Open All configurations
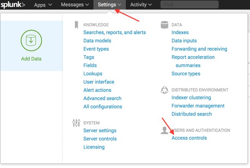The width and height of the screenshot is (250, 168). click(x=103, y=107)
